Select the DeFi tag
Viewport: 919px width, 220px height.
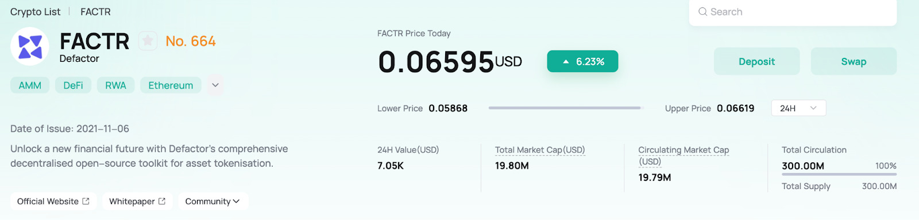(x=73, y=85)
